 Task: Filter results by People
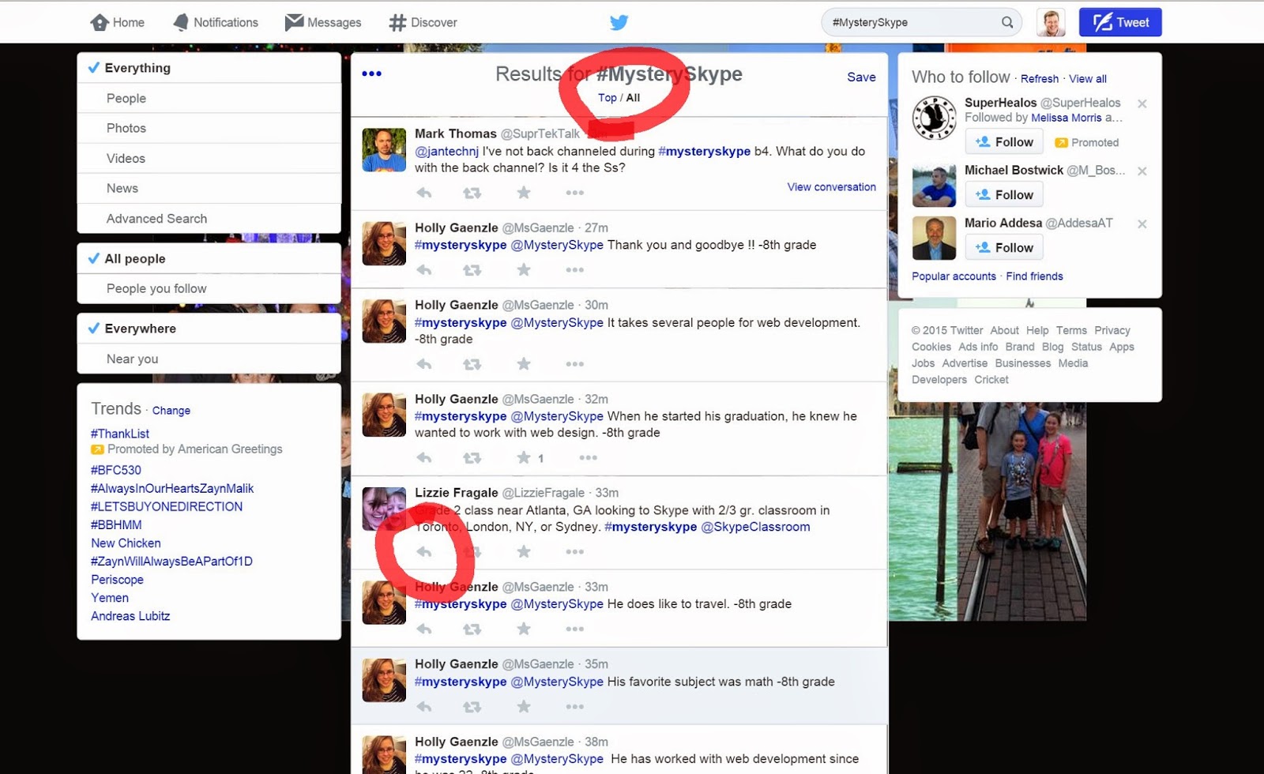tap(209, 98)
